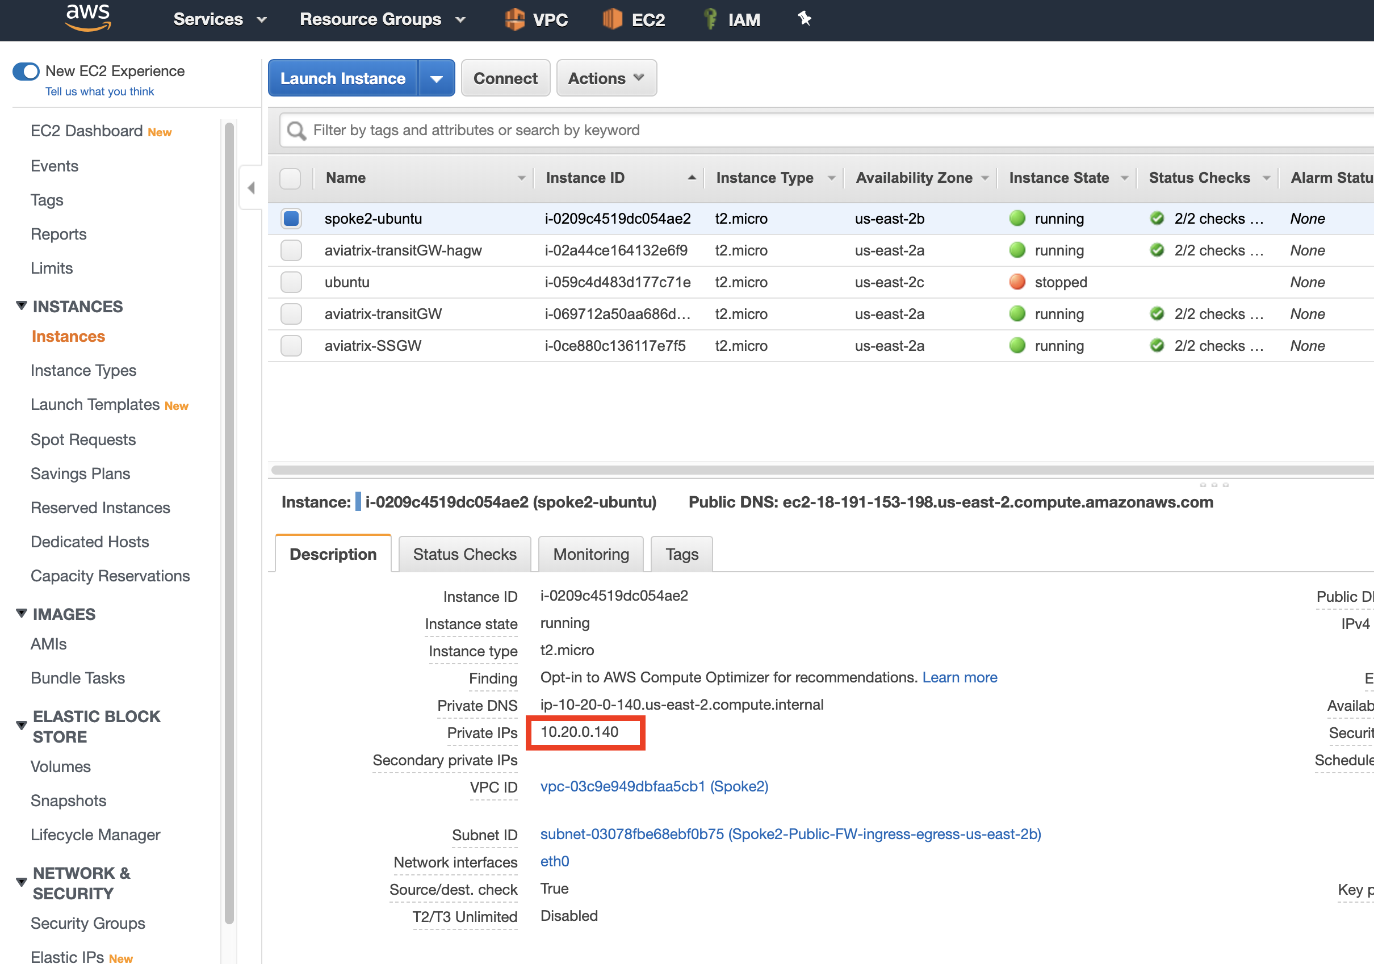Collapse the ELASTIC BLOCK STORE section
The width and height of the screenshot is (1374, 964).
[22, 725]
